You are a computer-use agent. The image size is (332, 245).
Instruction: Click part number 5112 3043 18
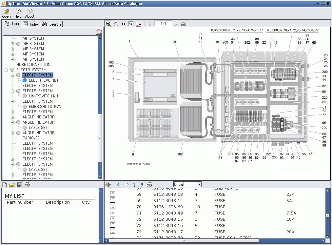click(168, 194)
